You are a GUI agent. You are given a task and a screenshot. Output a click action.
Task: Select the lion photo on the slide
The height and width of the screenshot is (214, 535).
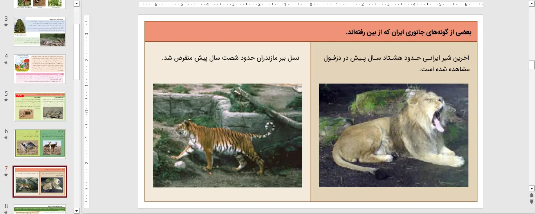pos(394,135)
